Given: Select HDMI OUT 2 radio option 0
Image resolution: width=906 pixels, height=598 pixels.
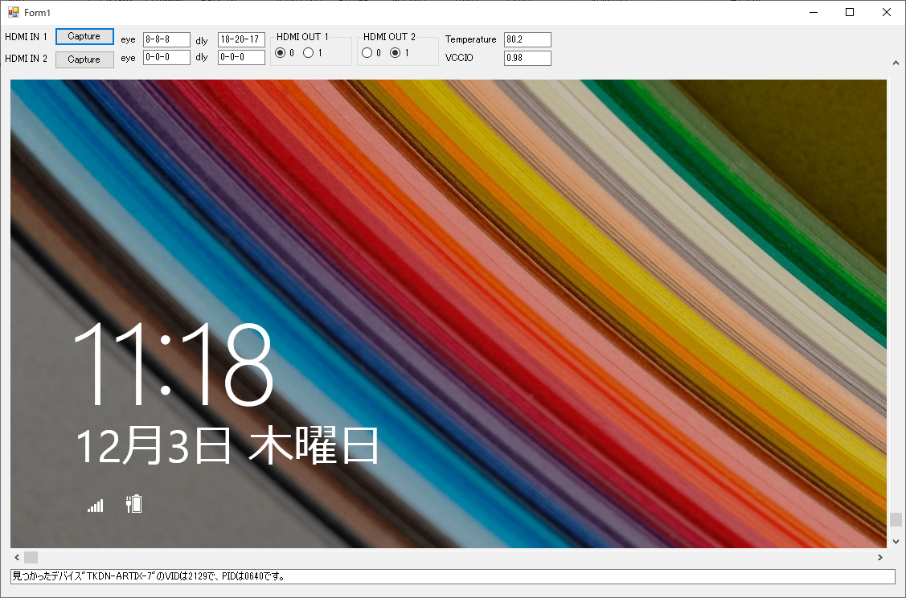Looking at the screenshot, I should coord(367,53).
